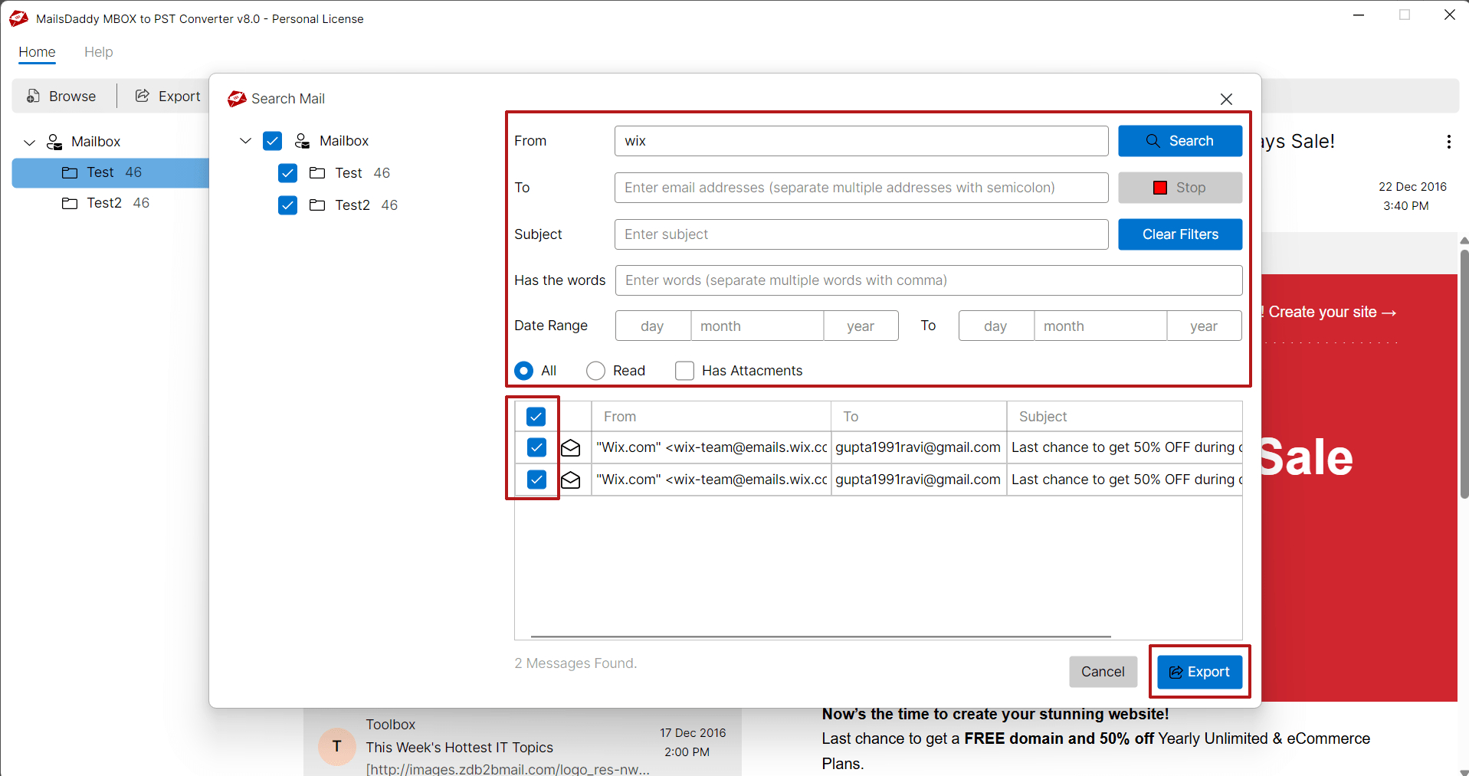Click the Browse toolbar button
The image size is (1469, 776).
point(61,96)
